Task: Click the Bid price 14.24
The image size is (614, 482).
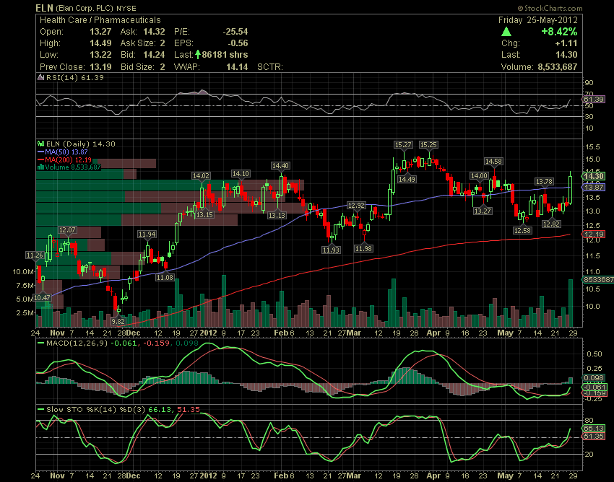Action: point(154,55)
